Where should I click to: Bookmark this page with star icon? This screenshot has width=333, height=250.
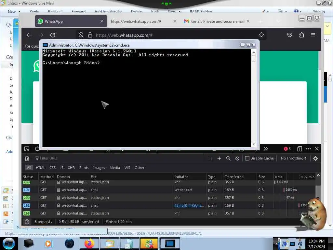pos(261,35)
